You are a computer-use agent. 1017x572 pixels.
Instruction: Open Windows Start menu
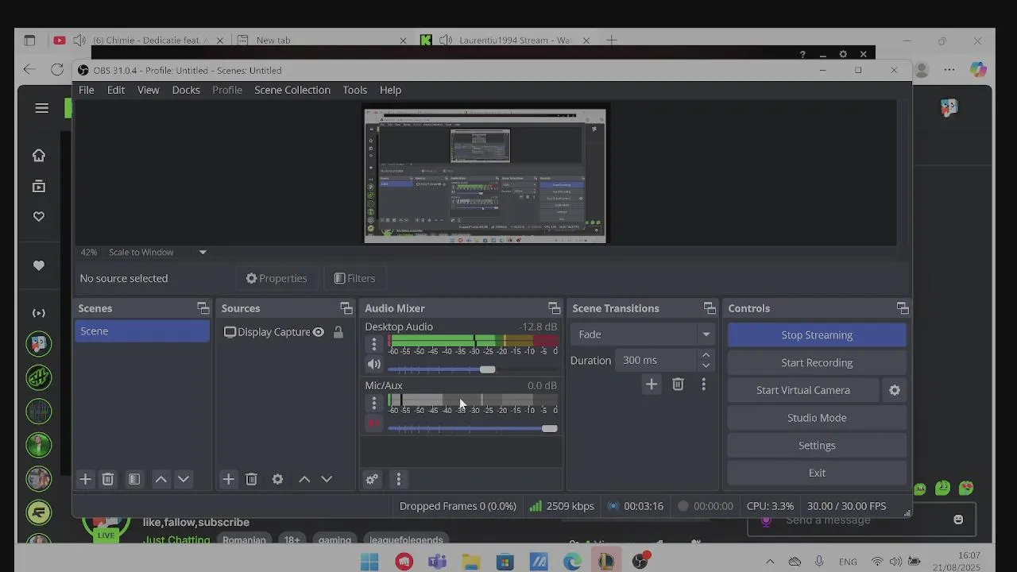point(369,562)
